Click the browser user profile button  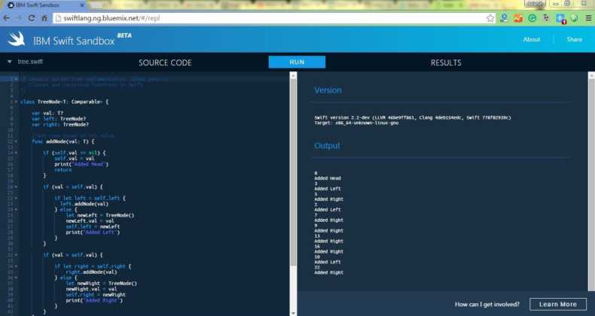coord(535,4)
